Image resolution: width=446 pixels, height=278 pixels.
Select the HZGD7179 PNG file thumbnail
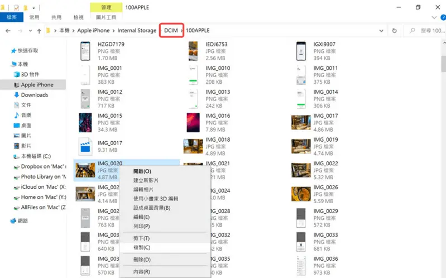click(x=85, y=51)
